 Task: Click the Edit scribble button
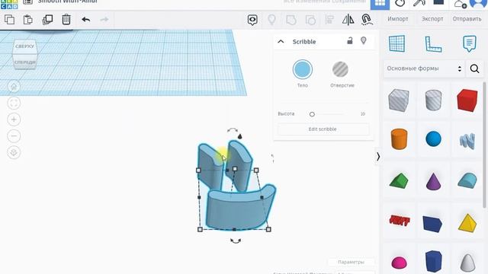pos(323,129)
